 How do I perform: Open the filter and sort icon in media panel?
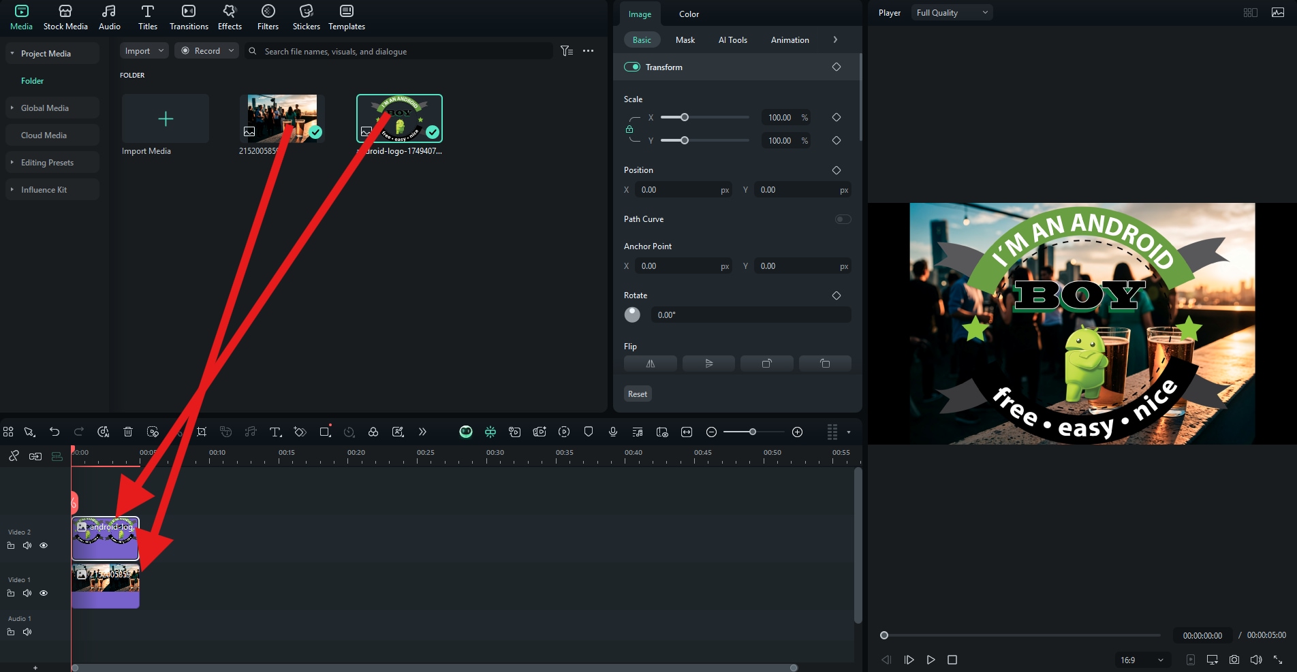(x=567, y=51)
